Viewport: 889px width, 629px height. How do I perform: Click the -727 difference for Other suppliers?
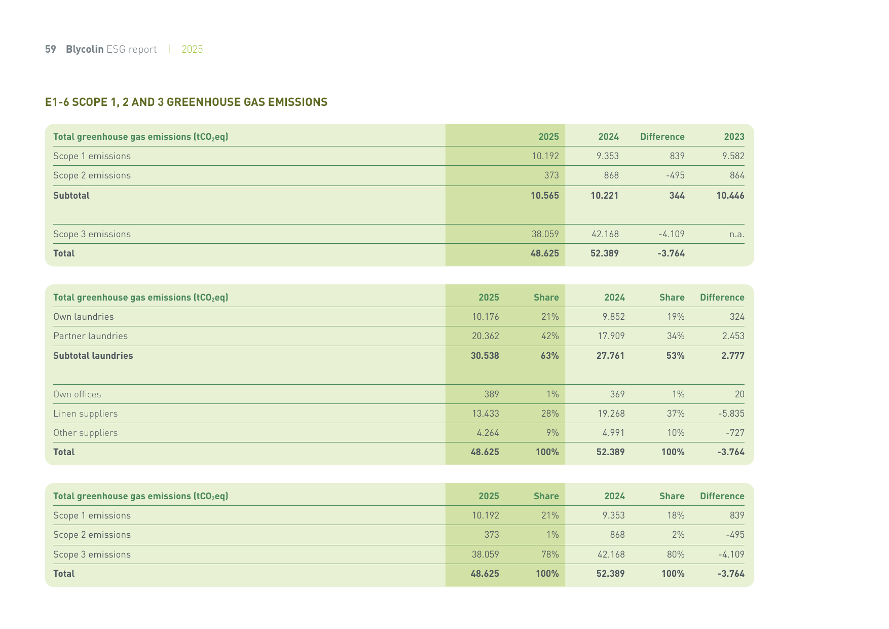point(735,433)
